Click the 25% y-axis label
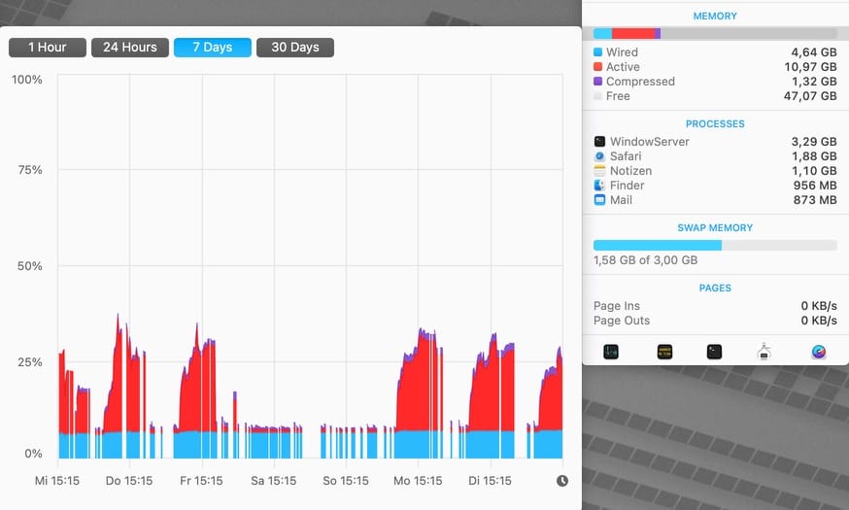Viewport: 849px width, 510px height. [30, 362]
